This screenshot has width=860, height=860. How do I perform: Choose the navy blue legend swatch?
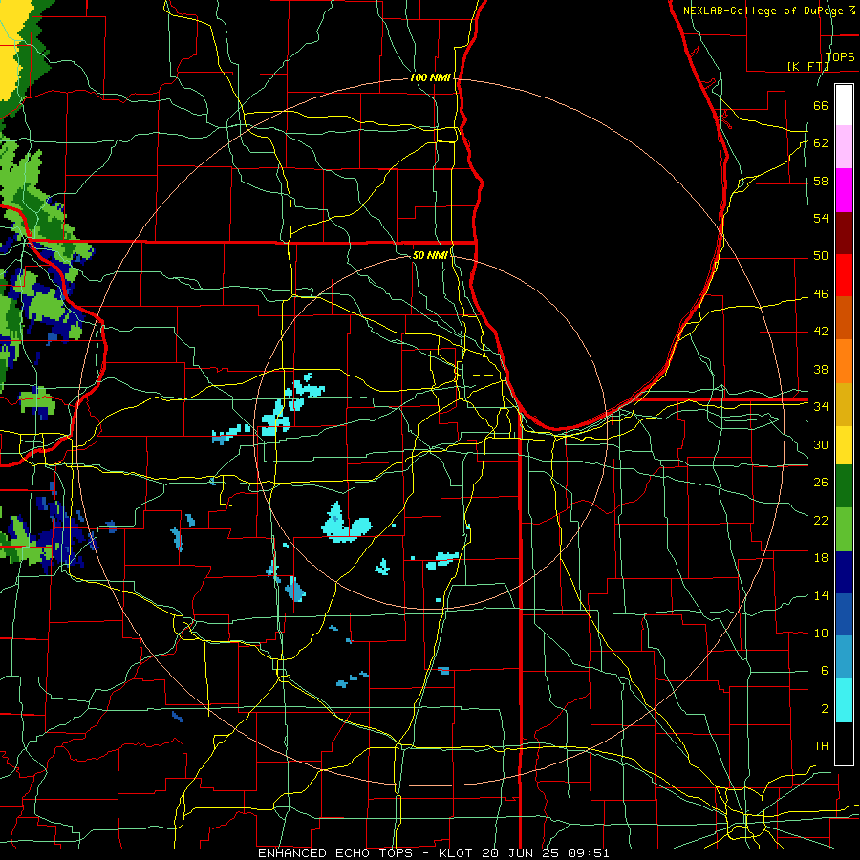coord(844,572)
